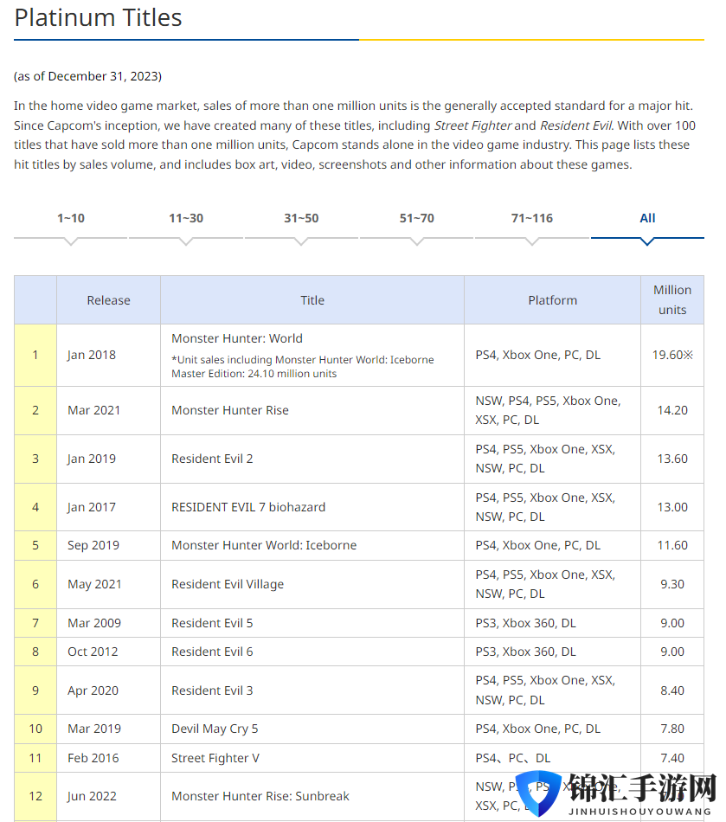Click the 19.60 million units value
This screenshot has width=726, height=822.
672,355
